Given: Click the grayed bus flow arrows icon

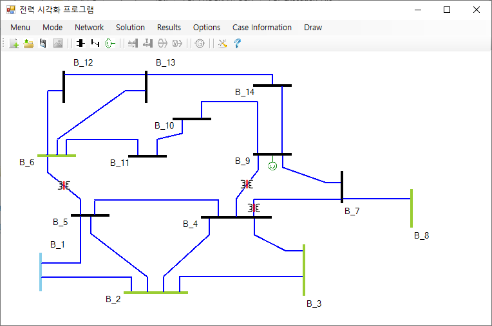Looking at the screenshot, I should click(x=133, y=43).
